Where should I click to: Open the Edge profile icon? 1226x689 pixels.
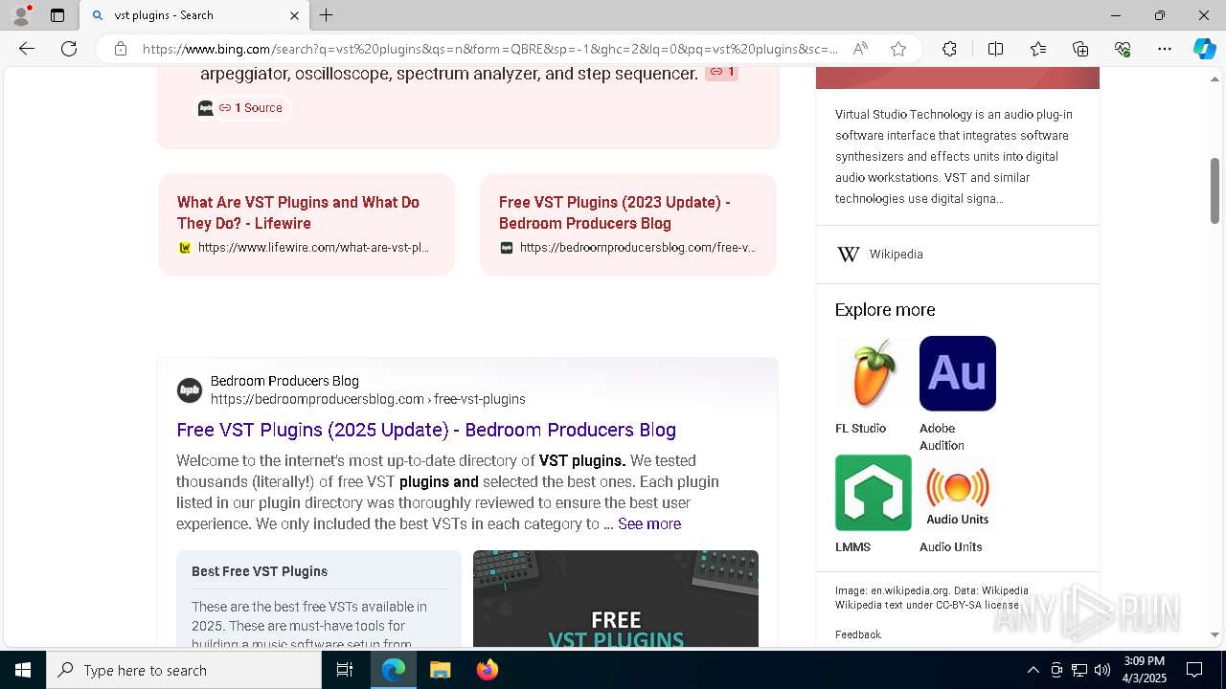tap(20, 15)
